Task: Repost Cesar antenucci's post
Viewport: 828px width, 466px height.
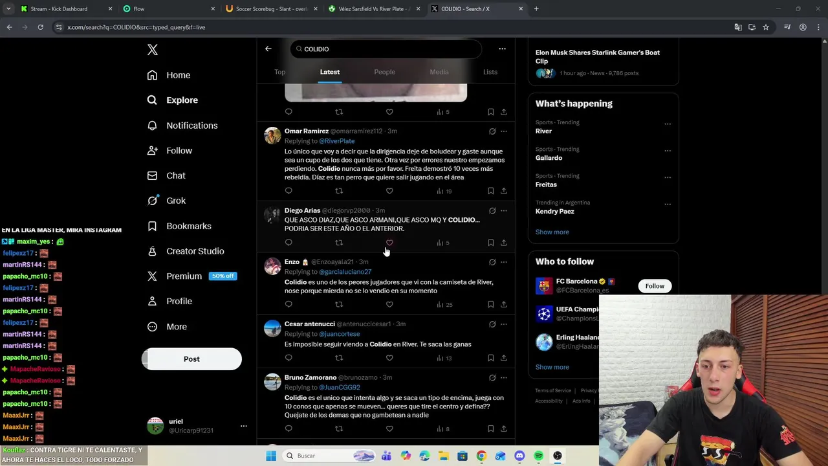Action: [x=339, y=358]
